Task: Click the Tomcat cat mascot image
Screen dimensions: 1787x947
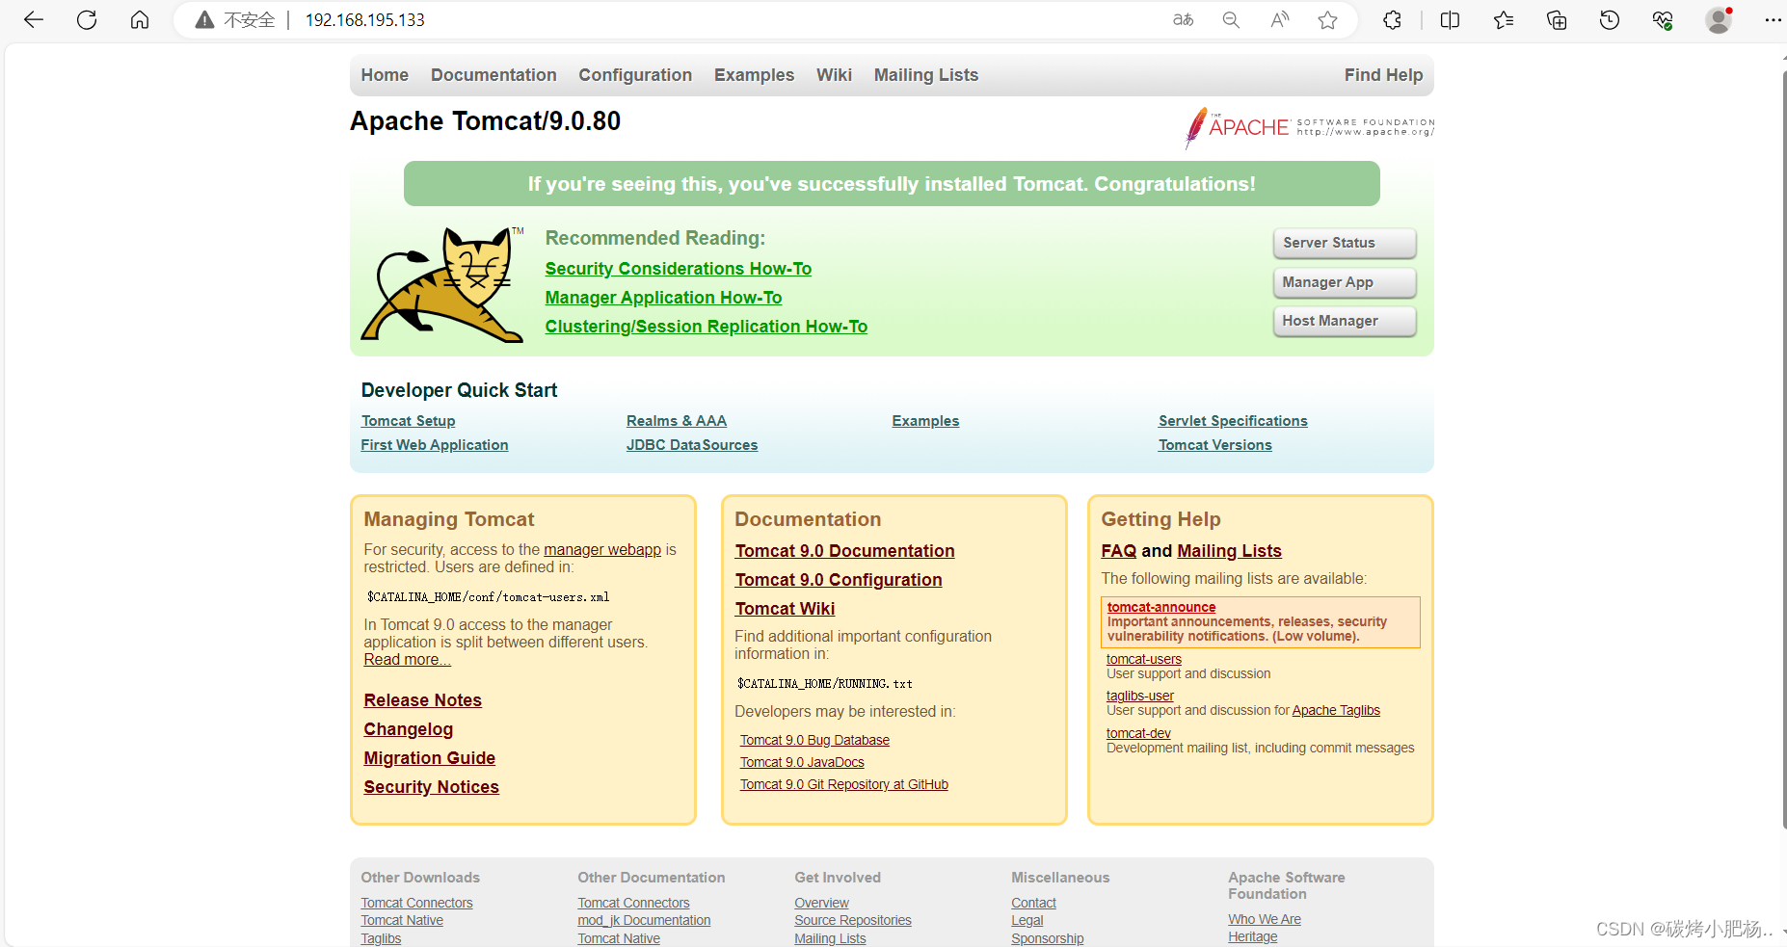Action: point(442,284)
